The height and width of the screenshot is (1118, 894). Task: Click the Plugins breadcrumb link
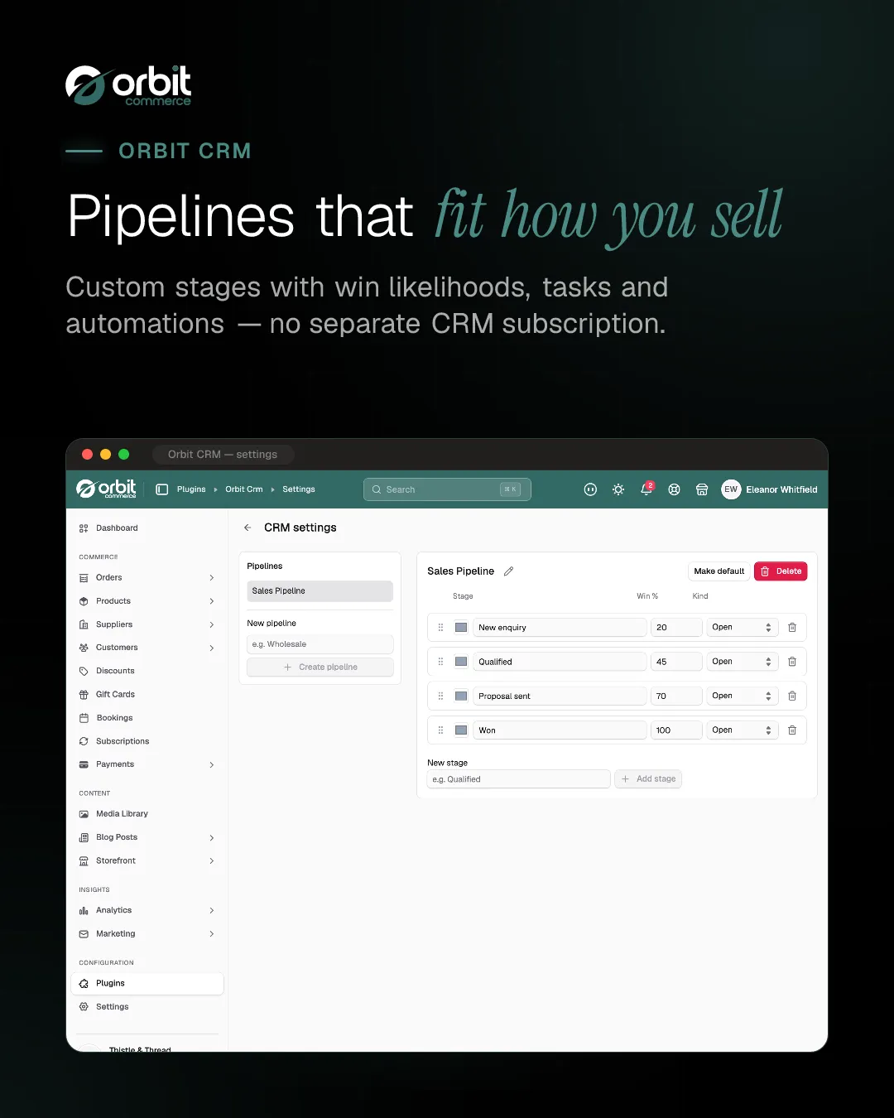click(x=191, y=489)
